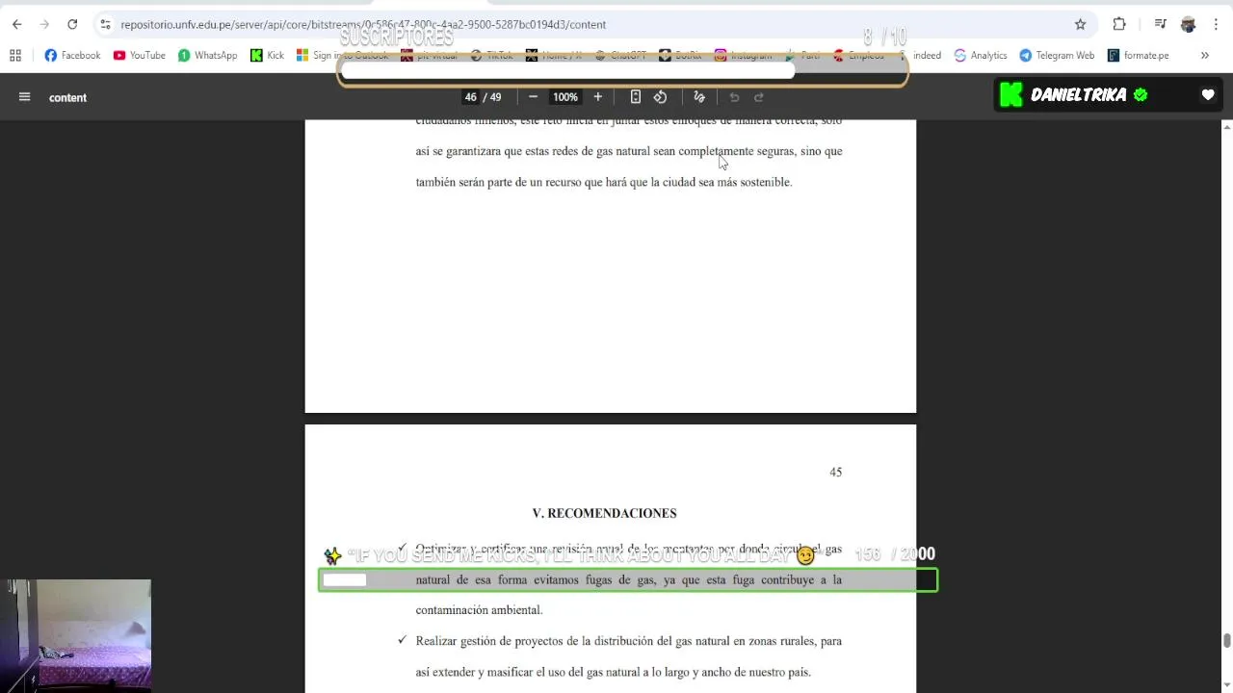Screen dimensions: 1233x693
Task: Open the Chrome profile avatar
Action: click(1188, 24)
